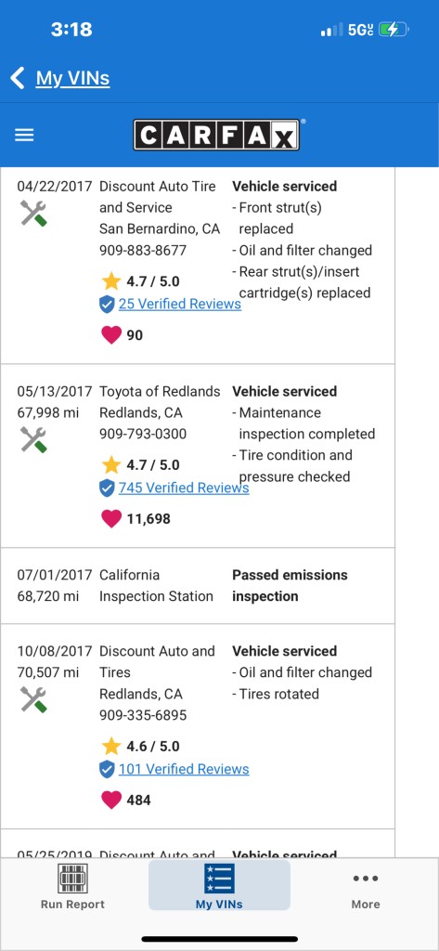Go back via My VINs link

tap(72, 78)
